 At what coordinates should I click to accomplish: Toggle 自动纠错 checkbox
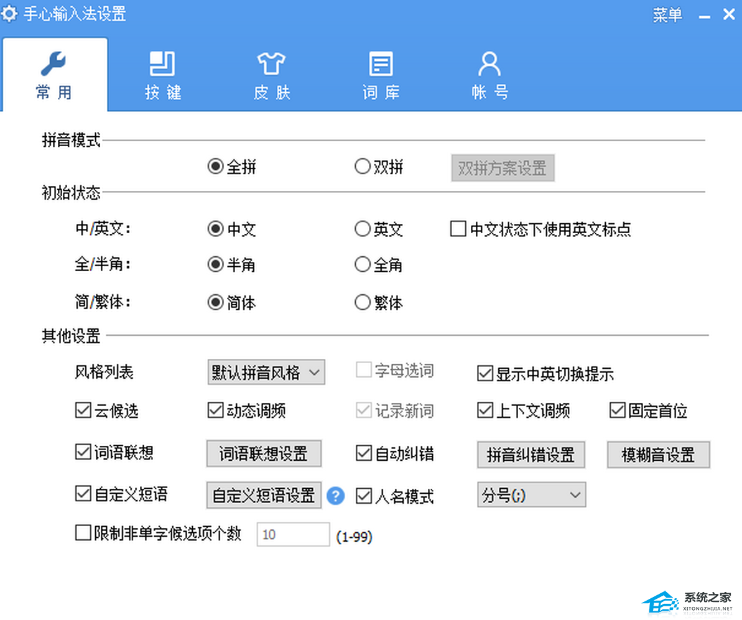(x=363, y=453)
